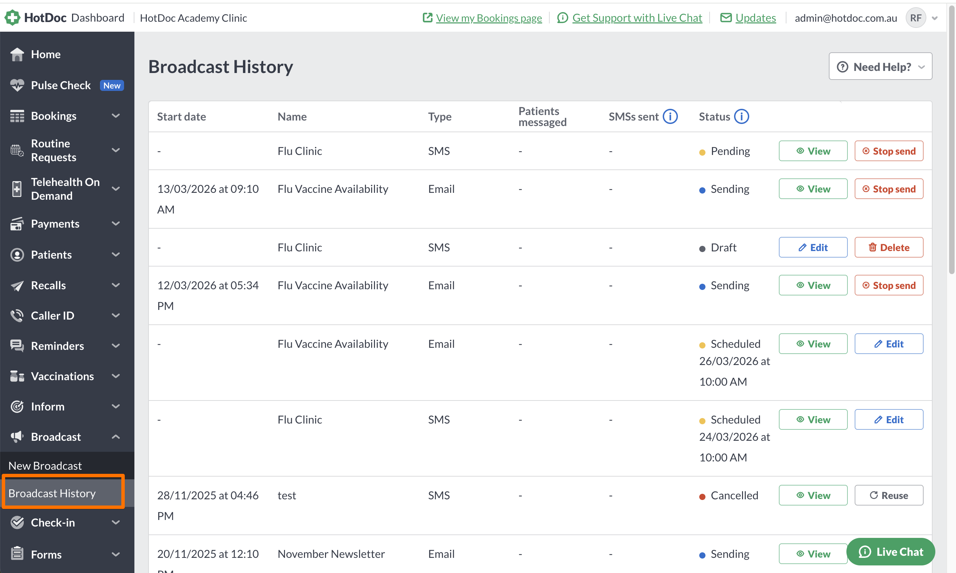Click the RF user avatar
956x573 pixels.
tap(916, 18)
